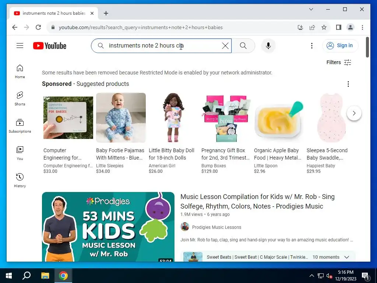
Task: Open Windows notification center
Action: (365, 276)
